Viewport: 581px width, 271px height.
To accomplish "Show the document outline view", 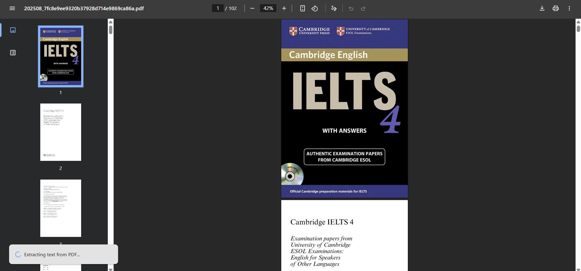I will tap(13, 53).
